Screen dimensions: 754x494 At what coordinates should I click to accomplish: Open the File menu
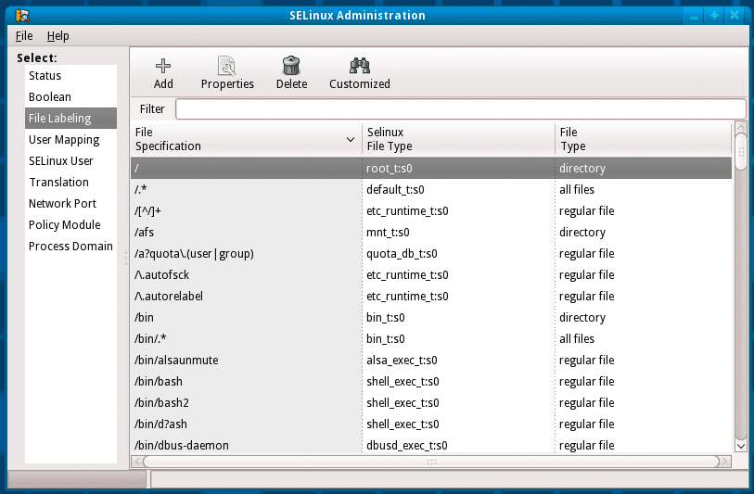point(24,36)
